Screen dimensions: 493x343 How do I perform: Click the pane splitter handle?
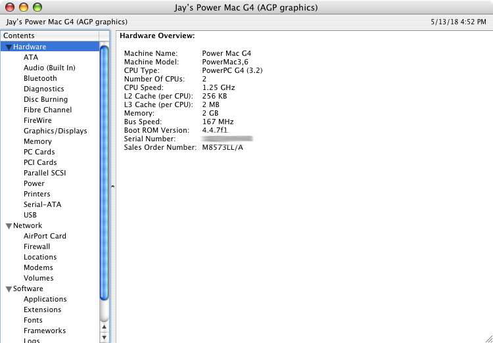pos(112,187)
